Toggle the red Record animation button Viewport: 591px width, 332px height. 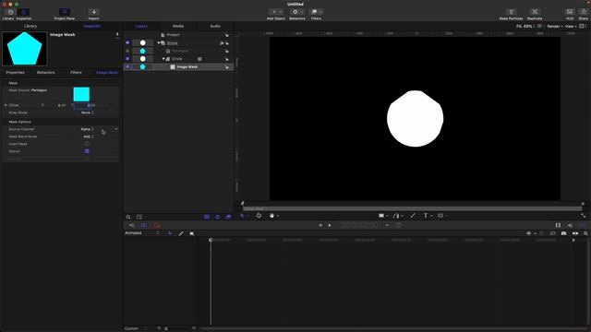[x=157, y=225]
